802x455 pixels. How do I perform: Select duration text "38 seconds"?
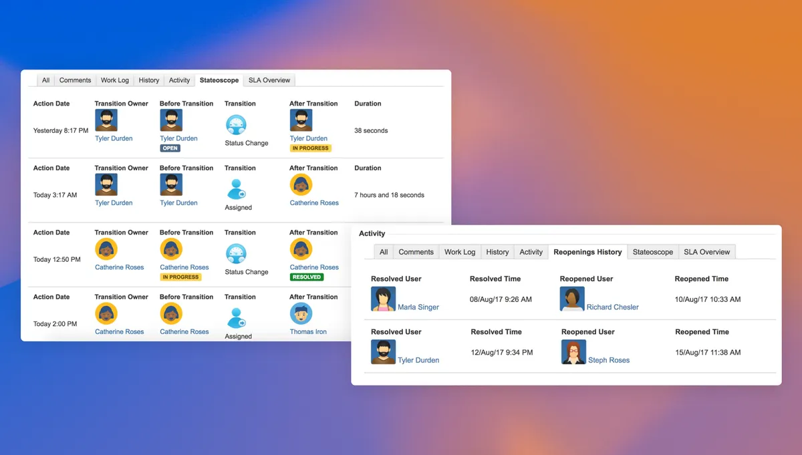(371, 131)
